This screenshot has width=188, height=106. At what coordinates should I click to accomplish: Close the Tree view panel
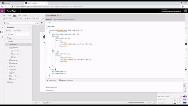[x=30, y=27]
